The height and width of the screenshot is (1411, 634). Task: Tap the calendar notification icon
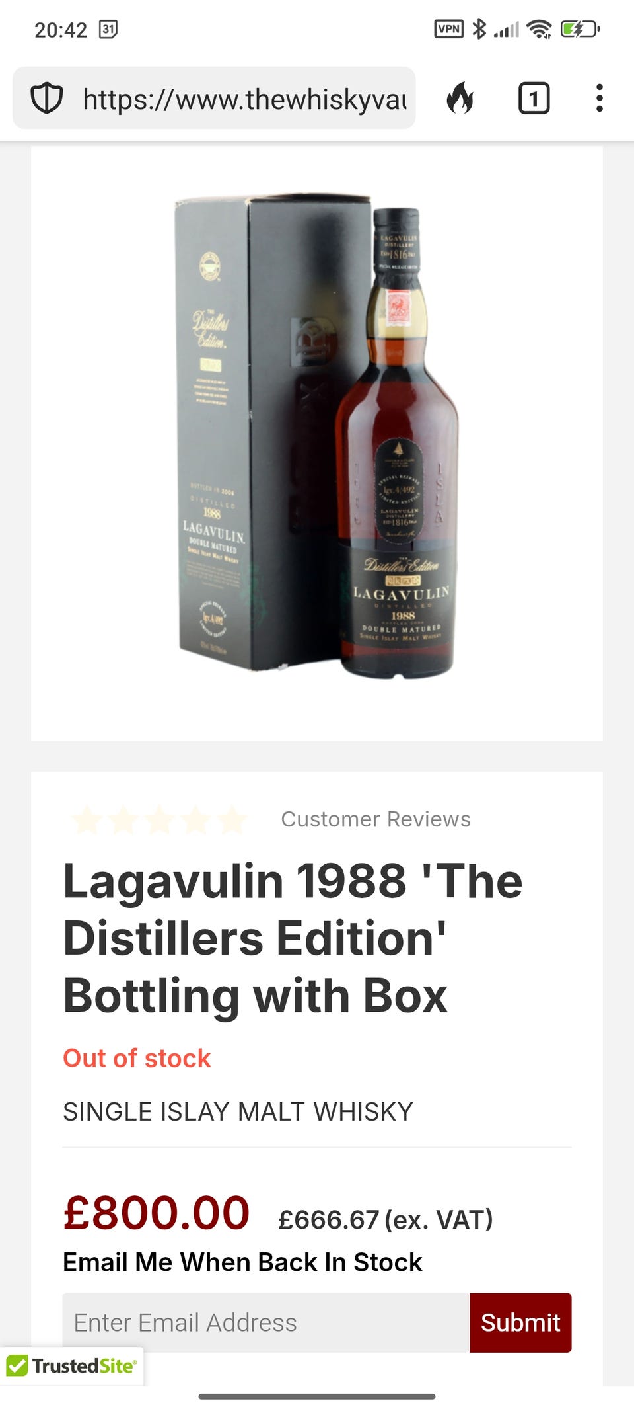(x=108, y=29)
